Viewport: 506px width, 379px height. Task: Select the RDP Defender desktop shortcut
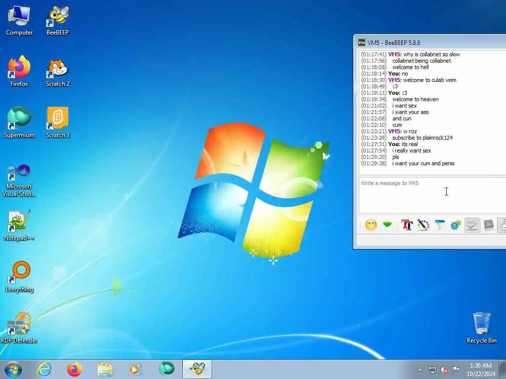click(x=19, y=328)
